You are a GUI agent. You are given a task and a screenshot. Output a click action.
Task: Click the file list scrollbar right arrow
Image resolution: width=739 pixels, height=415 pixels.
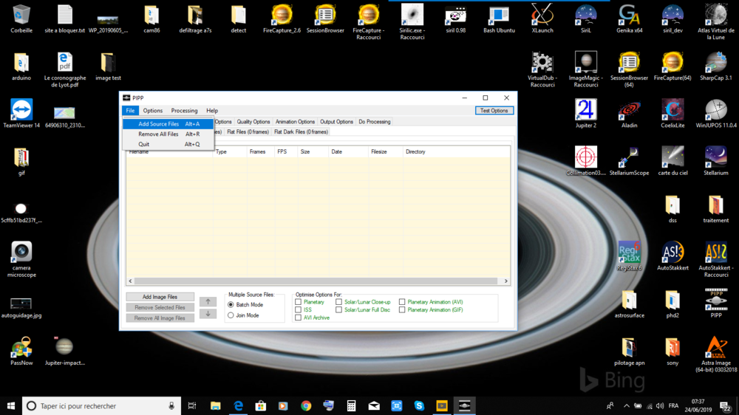point(505,281)
